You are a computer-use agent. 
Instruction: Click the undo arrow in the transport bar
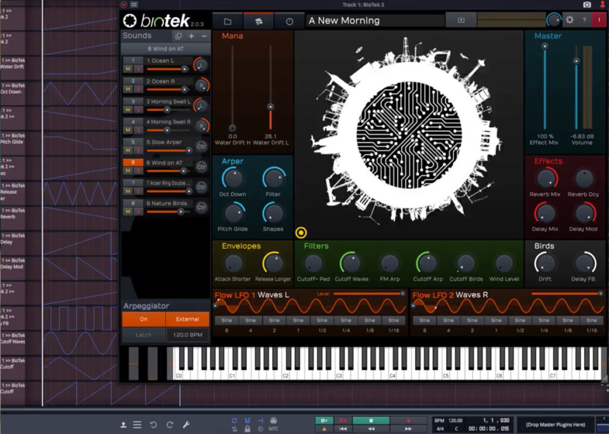[153, 424]
